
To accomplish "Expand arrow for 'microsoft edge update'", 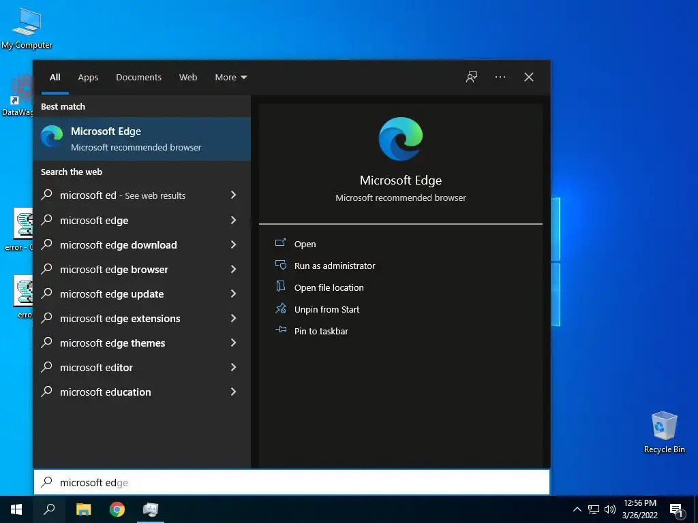I will (233, 293).
